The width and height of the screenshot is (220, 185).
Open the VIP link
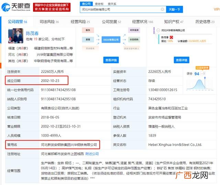tap(217, 9)
